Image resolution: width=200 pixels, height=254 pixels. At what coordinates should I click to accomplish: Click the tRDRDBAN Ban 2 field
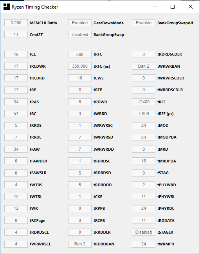coord(80,244)
